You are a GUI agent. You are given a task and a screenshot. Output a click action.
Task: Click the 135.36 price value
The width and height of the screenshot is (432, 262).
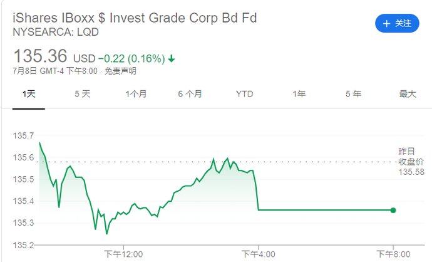(x=41, y=56)
